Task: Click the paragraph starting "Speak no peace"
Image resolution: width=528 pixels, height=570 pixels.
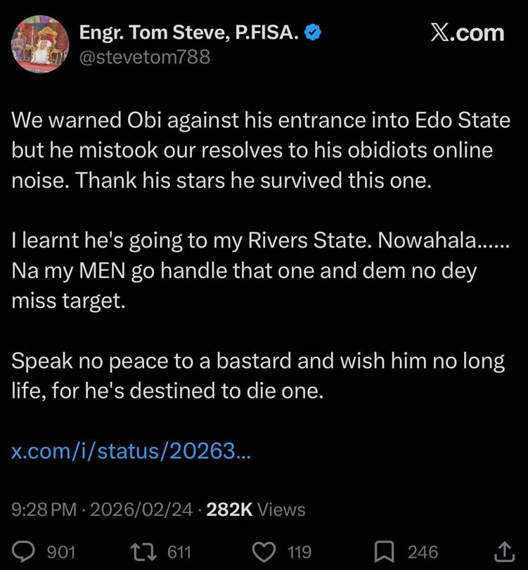Action: tap(258, 376)
